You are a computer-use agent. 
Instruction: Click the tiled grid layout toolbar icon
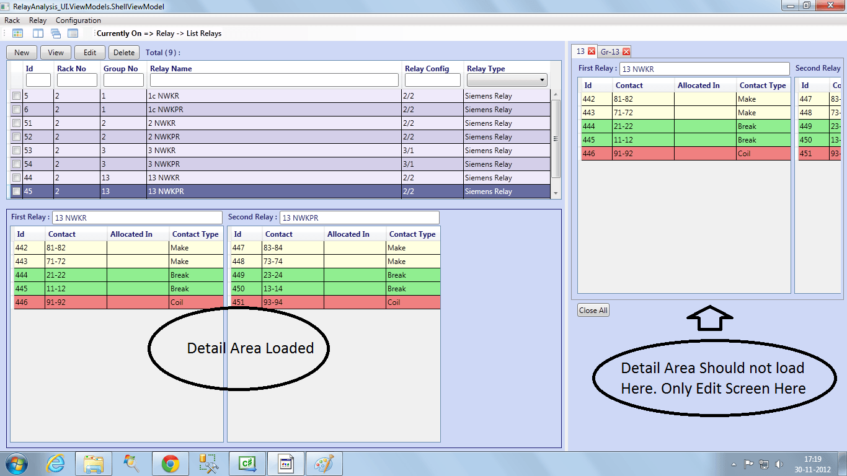pos(17,33)
